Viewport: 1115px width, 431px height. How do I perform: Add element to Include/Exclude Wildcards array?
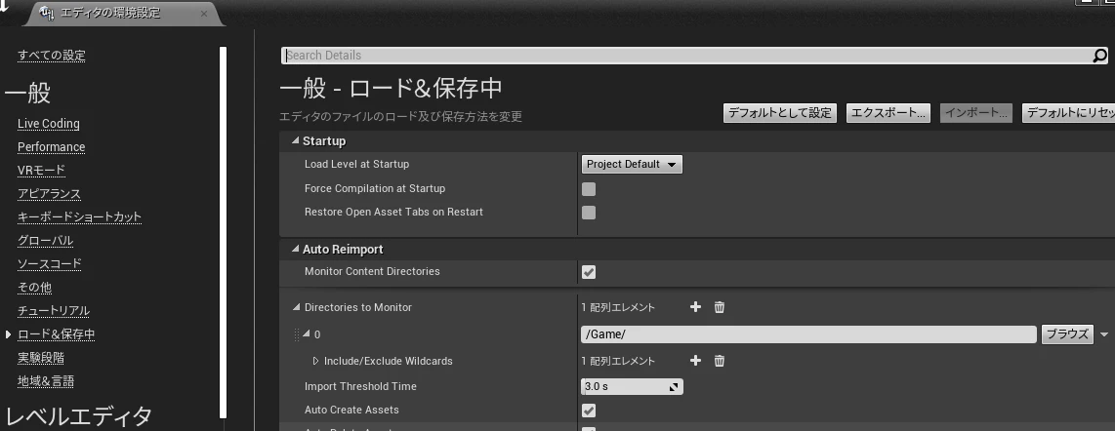[695, 361]
